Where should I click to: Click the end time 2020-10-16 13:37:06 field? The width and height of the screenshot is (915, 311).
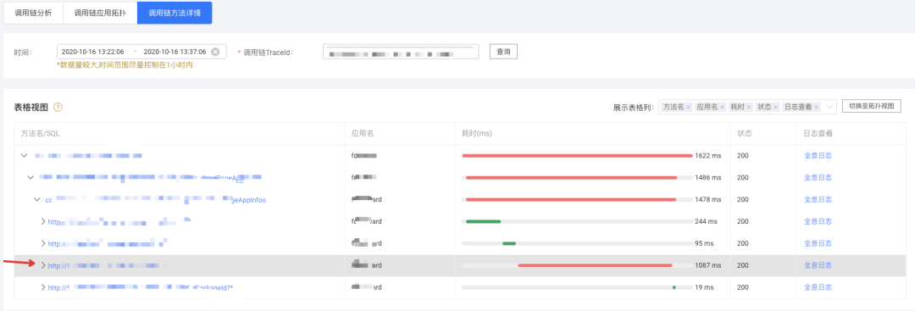(x=175, y=52)
